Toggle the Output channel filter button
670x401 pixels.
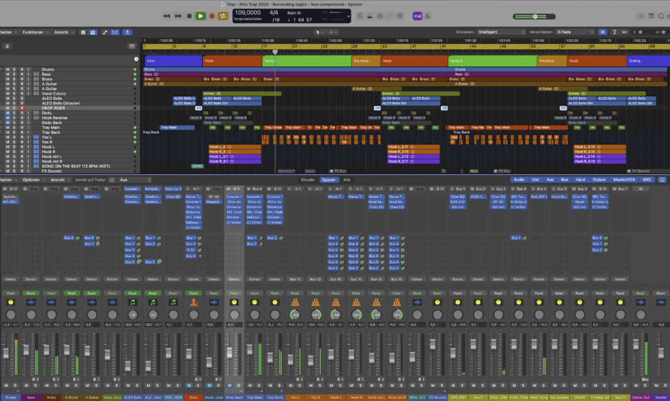click(599, 180)
